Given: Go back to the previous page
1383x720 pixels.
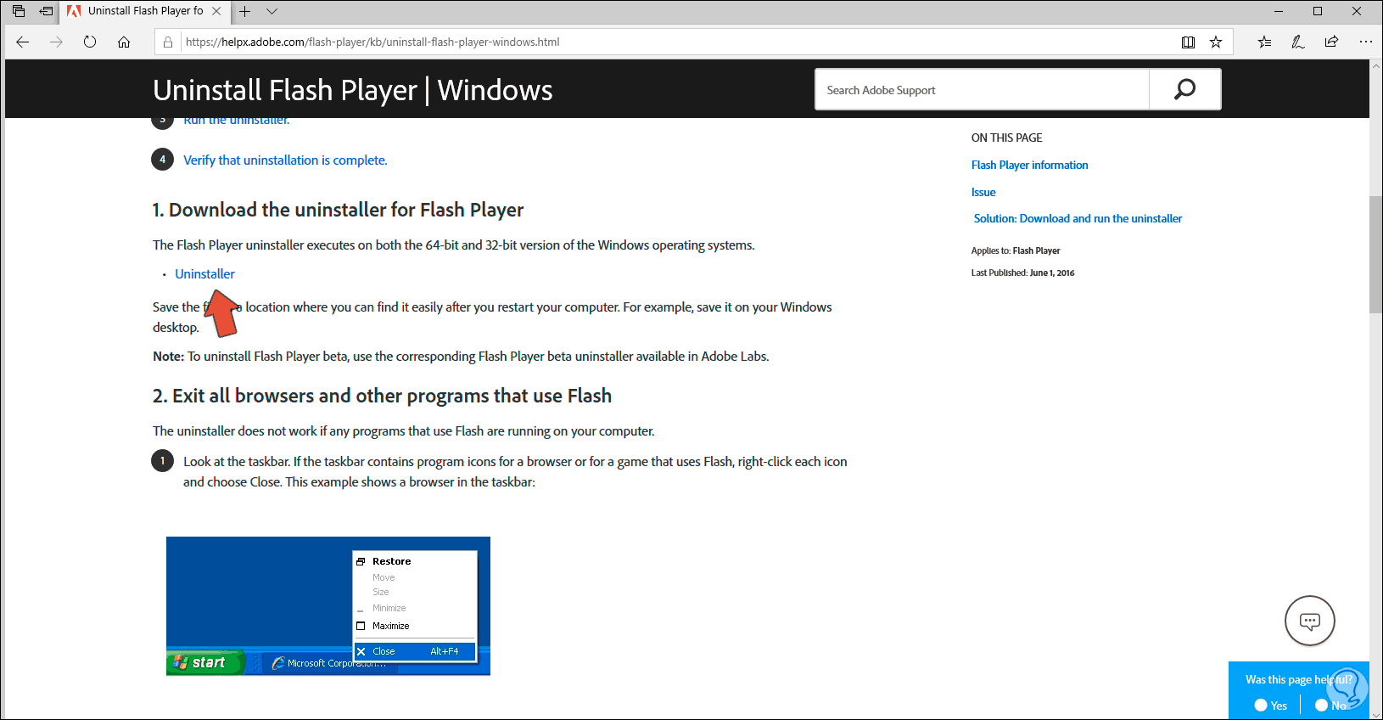Looking at the screenshot, I should [23, 42].
